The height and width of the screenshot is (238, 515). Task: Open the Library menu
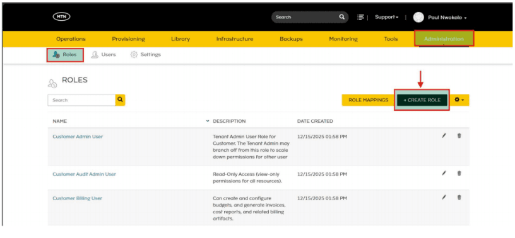click(181, 38)
